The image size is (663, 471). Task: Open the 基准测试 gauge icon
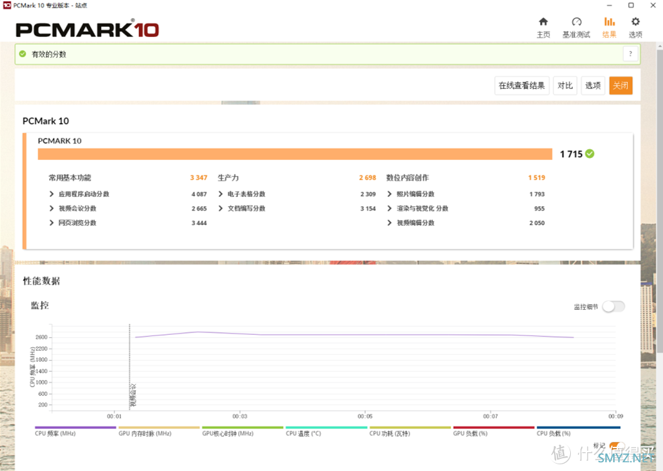pyautogui.click(x=576, y=22)
